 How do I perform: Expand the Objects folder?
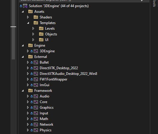click(33, 34)
